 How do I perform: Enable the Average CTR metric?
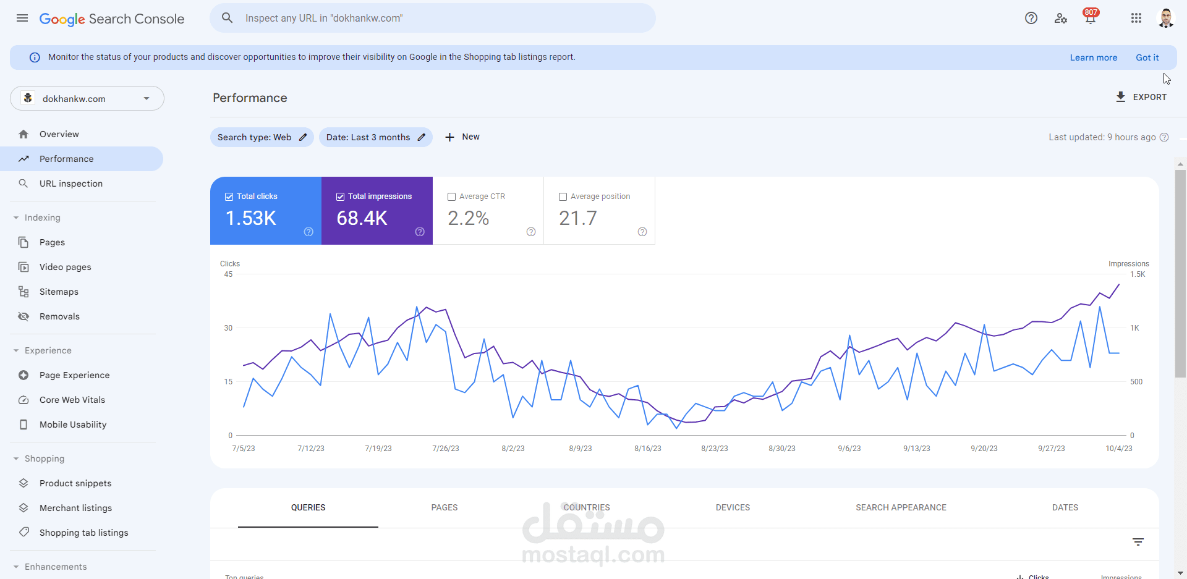[451, 196]
